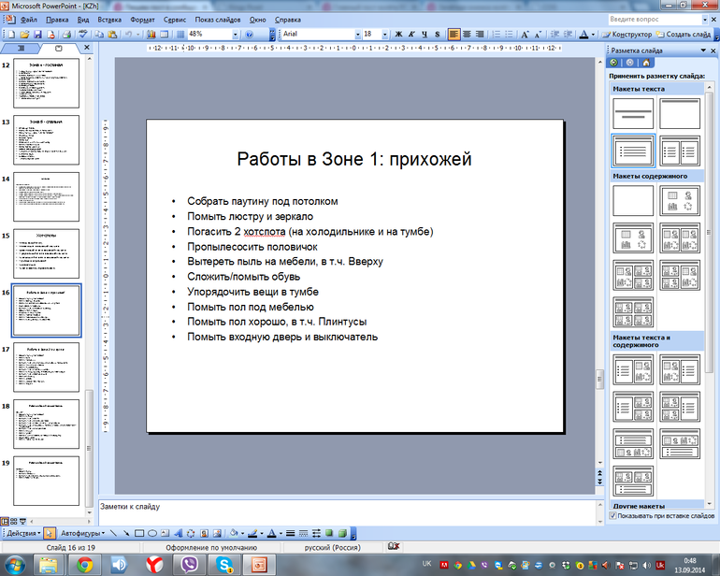The width and height of the screenshot is (720, 576).
Task: Click the Save icon in the toolbar
Action: pyautogui.click(x=37, y=34)
